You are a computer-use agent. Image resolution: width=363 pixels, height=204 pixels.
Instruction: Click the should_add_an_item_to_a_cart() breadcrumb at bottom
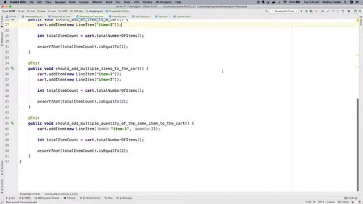pos(61,194)
